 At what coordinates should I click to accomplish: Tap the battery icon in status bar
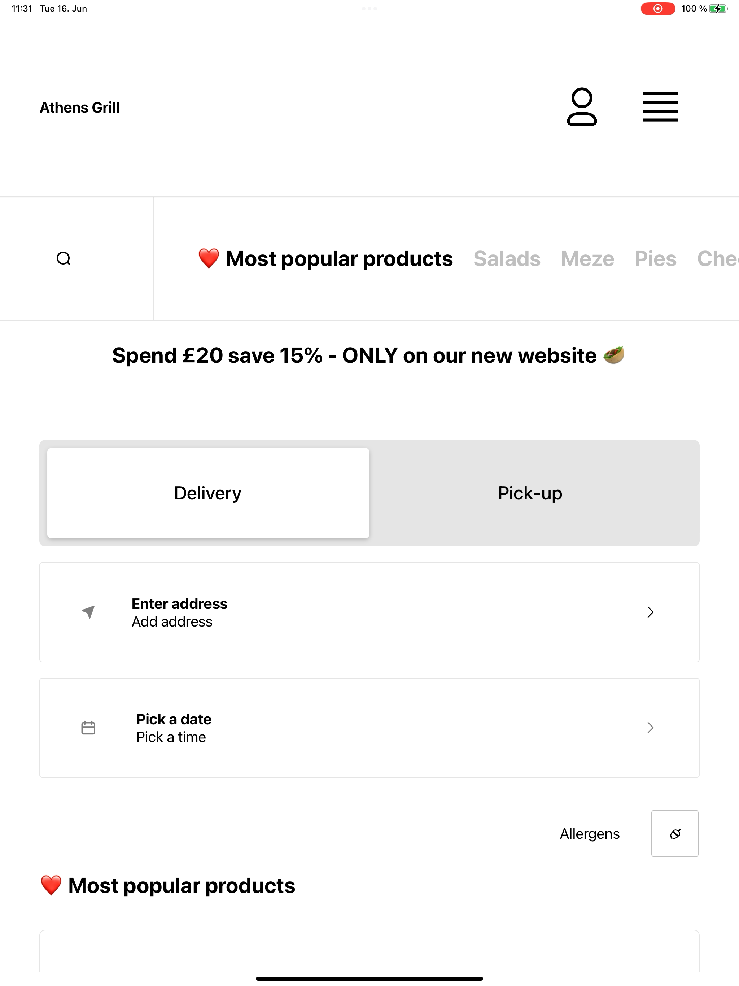(x=718, y=8)
